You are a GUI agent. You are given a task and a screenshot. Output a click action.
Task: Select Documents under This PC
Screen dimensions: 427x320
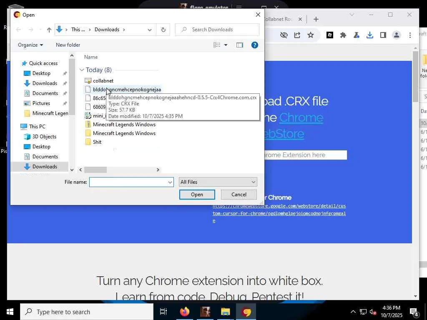[x=45, y=157]
